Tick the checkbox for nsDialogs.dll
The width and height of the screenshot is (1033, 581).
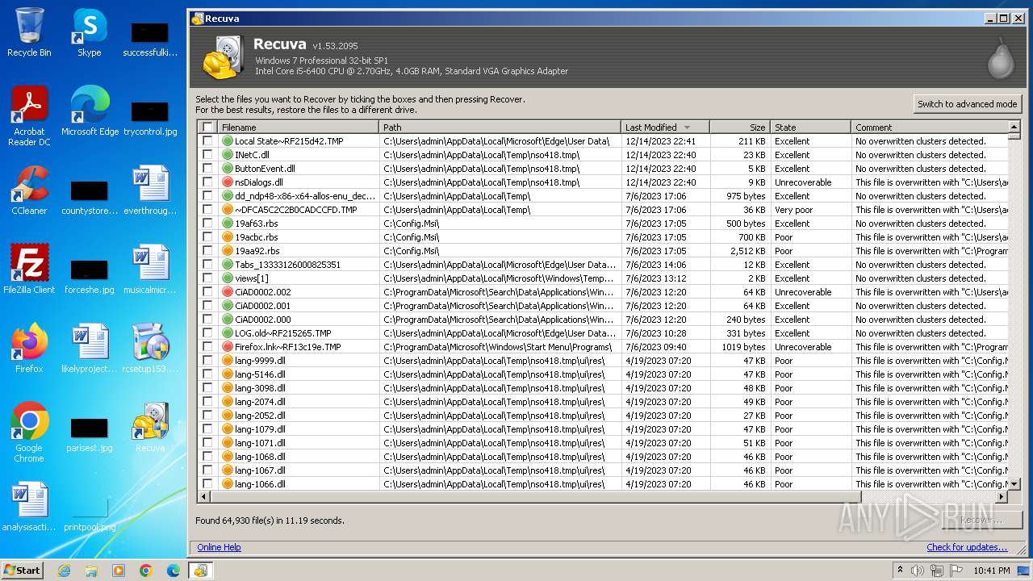207,182
